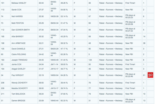The width and height of the screenshot is (155, 104).
Task: Click time 27:37 in Sarah COX row
Action: [x=41, y=10]
